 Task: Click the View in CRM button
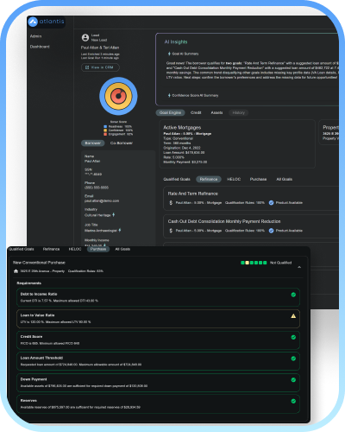coord(100,67)
